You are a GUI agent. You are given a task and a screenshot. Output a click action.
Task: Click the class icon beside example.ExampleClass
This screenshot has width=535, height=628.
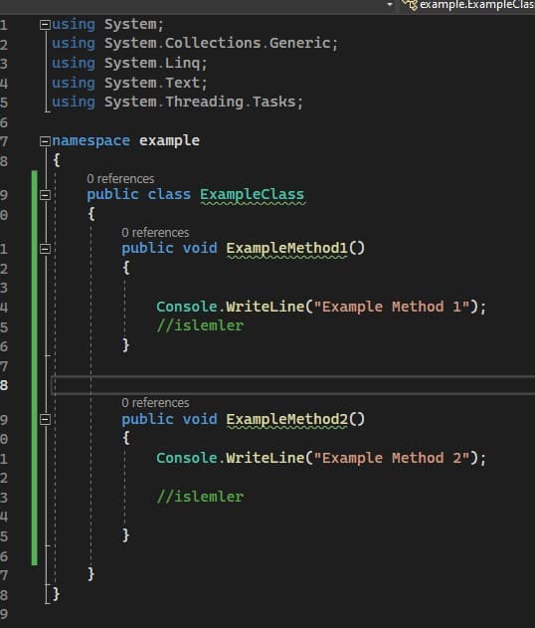pos(410,5)
